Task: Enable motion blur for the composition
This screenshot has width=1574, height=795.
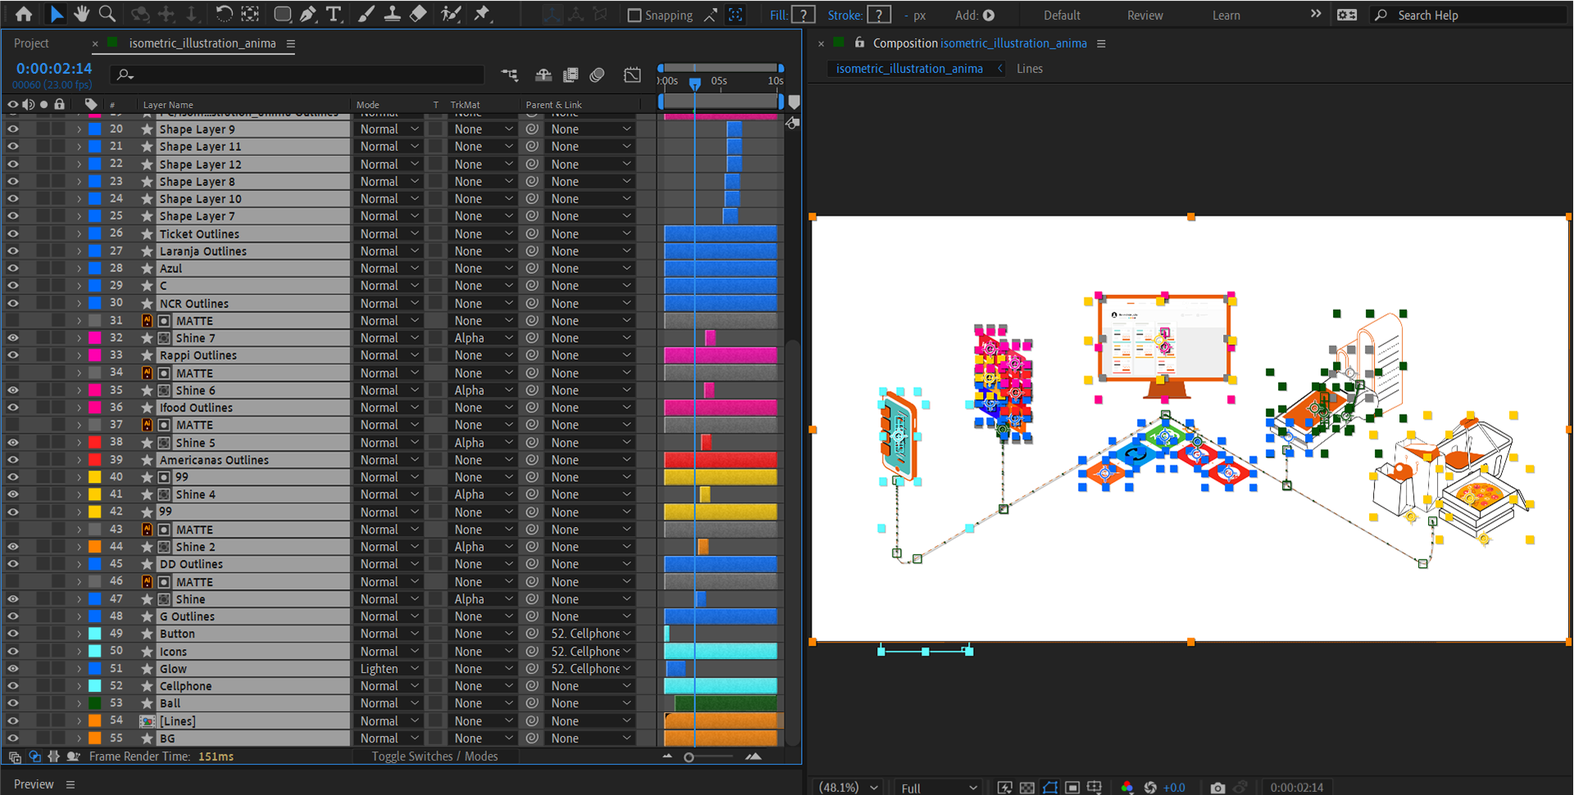Action: click(x=598, y=75)
